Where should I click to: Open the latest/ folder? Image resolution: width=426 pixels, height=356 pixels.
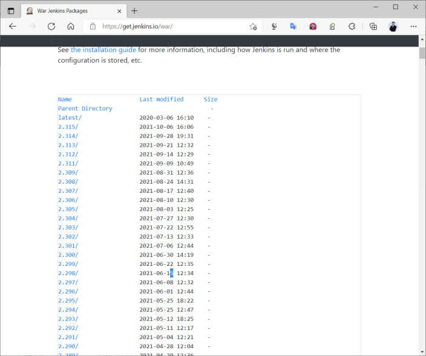(x=70, y=118)
